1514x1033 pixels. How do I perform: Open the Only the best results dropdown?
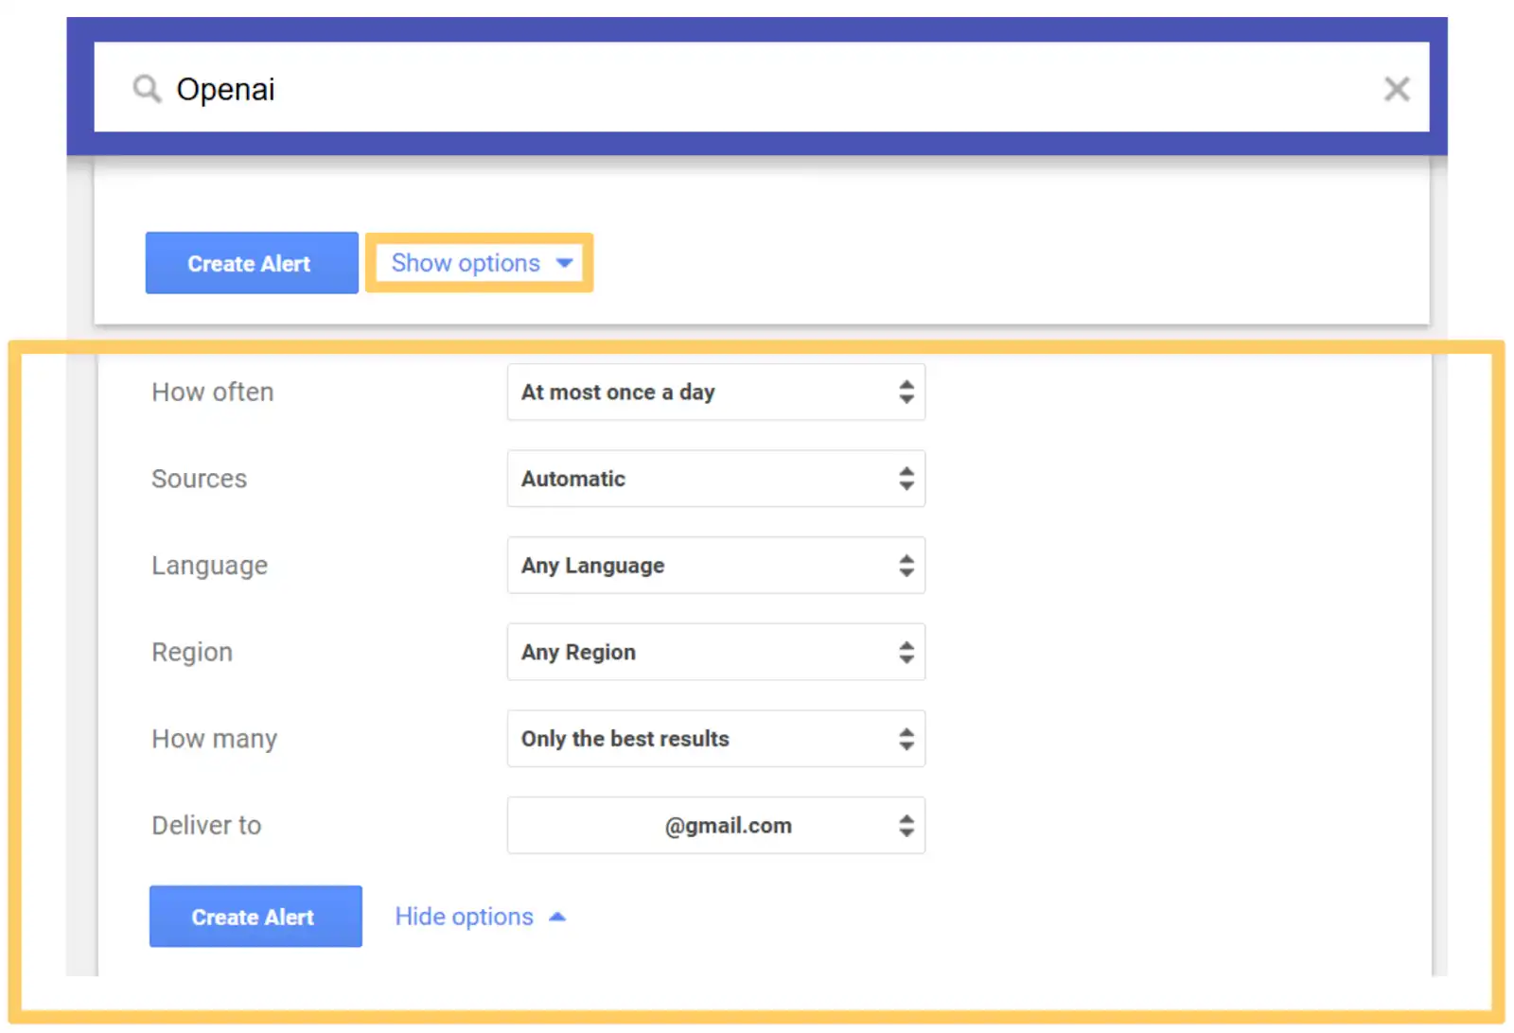tap(716, 739)
